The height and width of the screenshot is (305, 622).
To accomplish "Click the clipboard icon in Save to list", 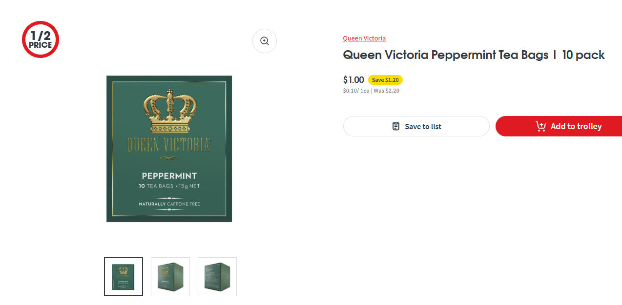I will [x=396, y=126].
